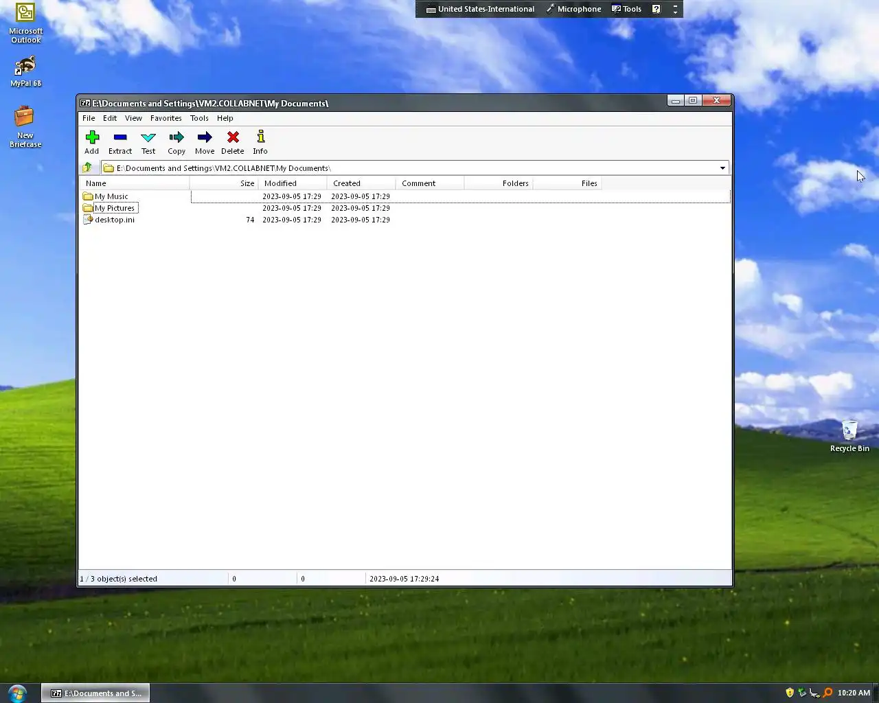879x703 pixels.
Task: Select the desktop.ini file
Action: click(115, 220)
